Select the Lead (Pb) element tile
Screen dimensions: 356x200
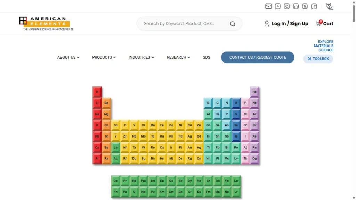(x=217, y=147)
